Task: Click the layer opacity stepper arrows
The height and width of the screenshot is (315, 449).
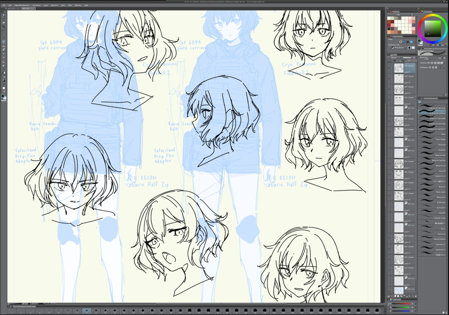Action: (x=417, y=58)
